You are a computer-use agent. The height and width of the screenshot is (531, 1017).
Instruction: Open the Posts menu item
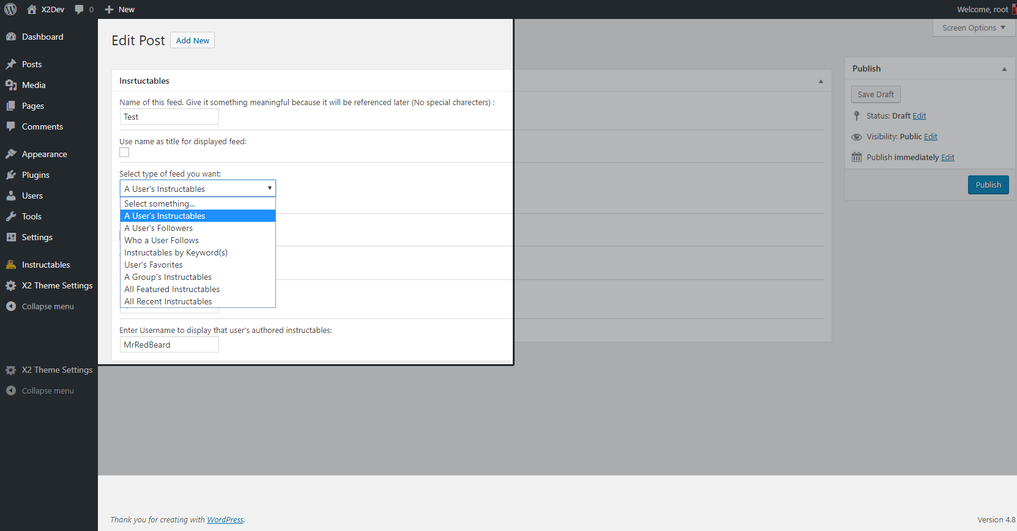coord(49,64)
